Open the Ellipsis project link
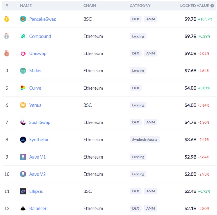Image resolution: width=217 pixels, height=215 pixels. [x=36, y=191]
